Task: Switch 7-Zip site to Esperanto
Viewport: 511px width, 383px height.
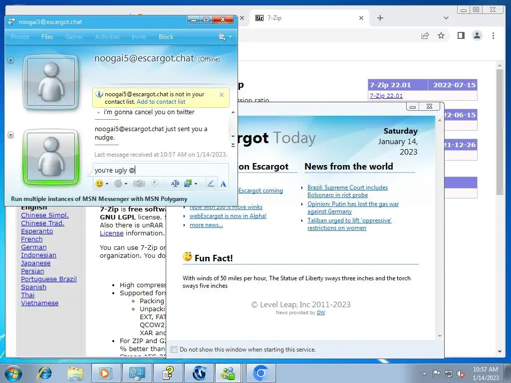Action: click(x=37, y=231)
